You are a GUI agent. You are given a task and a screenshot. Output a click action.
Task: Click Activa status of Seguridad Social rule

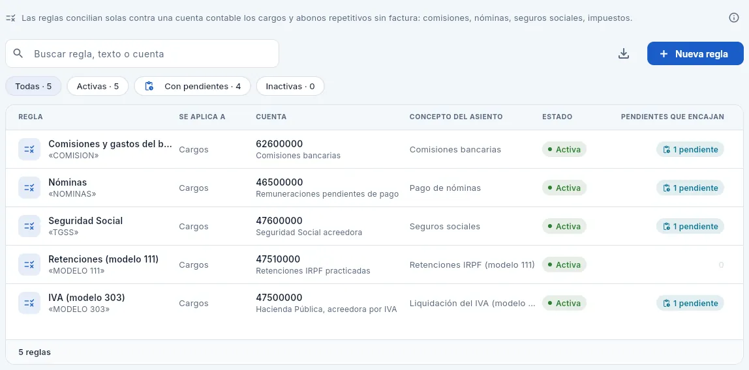564,226
